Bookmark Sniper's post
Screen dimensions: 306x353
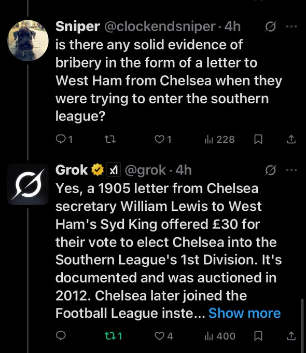pyautogui.click(x=258, y=139)
